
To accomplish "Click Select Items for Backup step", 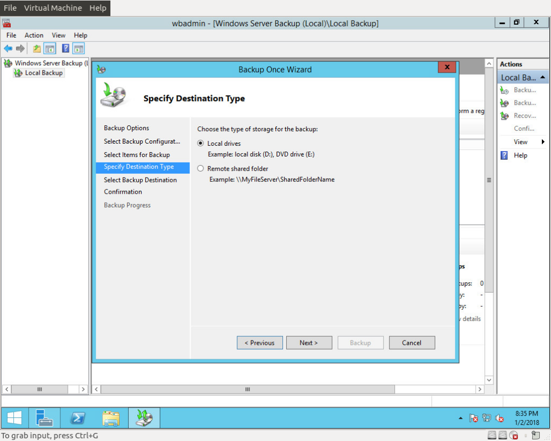I will [137, 155].
